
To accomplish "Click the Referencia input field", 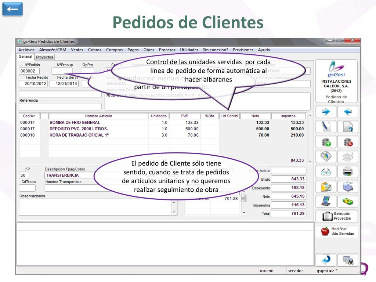I will [x=60, y=106].
